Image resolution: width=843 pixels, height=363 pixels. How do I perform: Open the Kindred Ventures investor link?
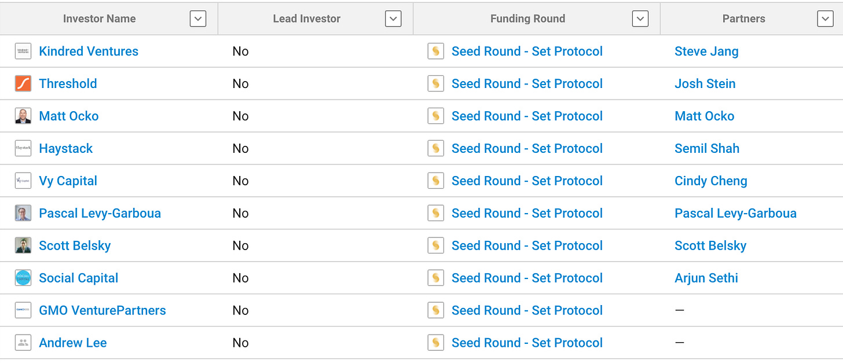click(89, 51)
